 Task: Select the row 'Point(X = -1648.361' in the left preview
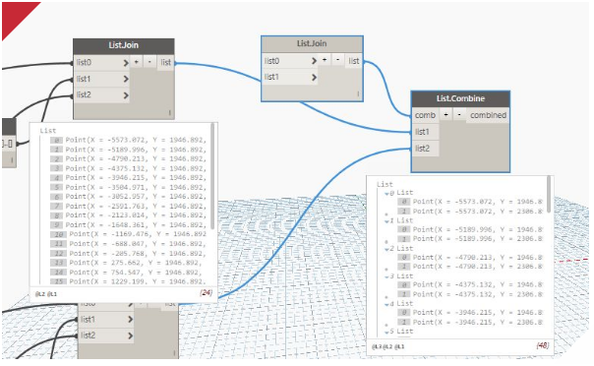click(x=129, y=225)
